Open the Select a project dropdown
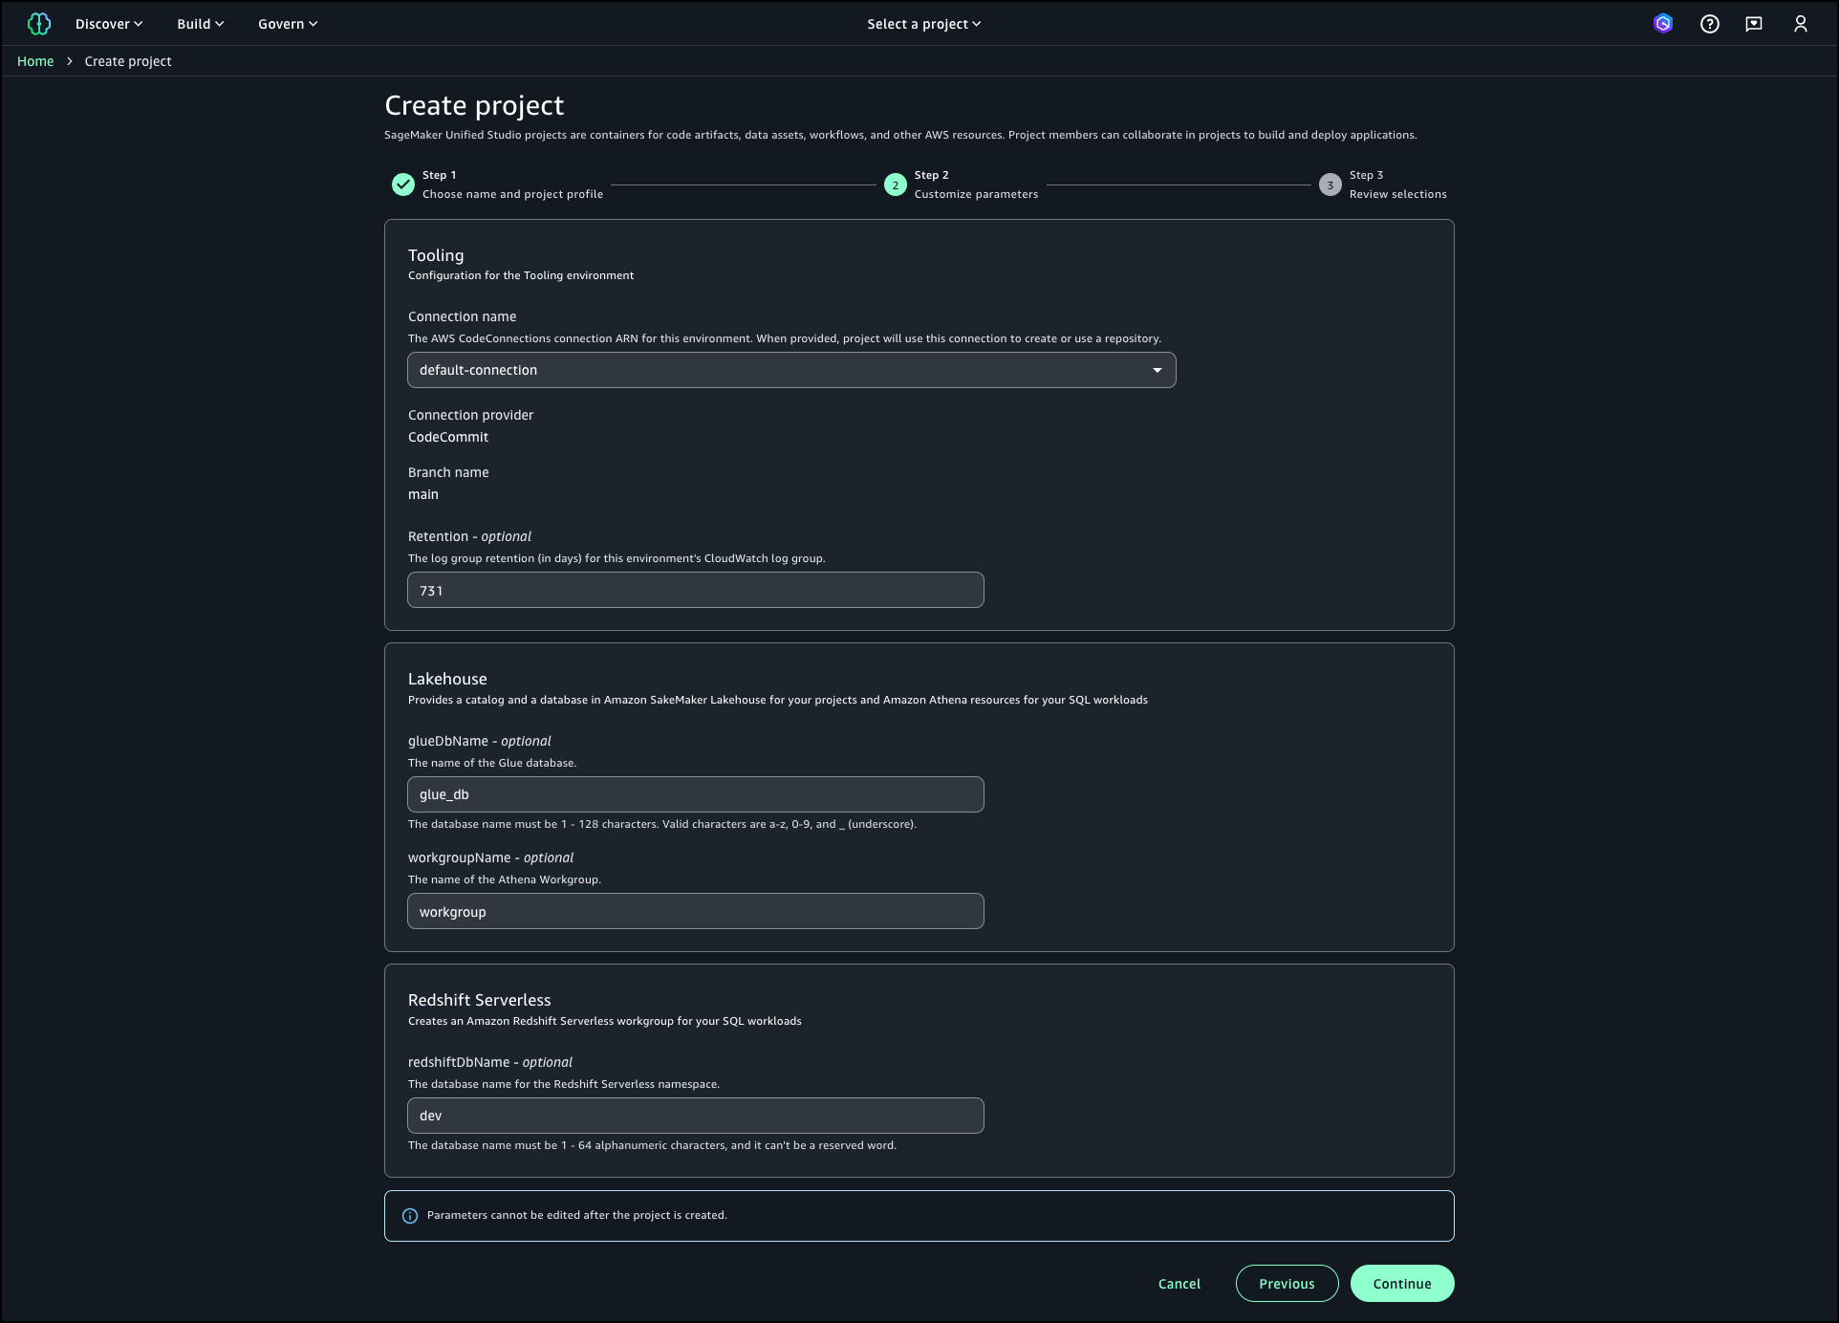 (x=923, y=24)
